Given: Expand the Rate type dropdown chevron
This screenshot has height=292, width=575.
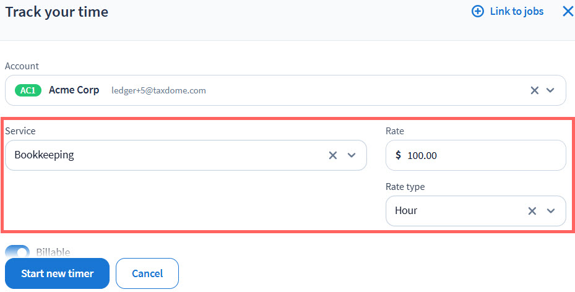Looking at the screenshot, I should point(551,211).
